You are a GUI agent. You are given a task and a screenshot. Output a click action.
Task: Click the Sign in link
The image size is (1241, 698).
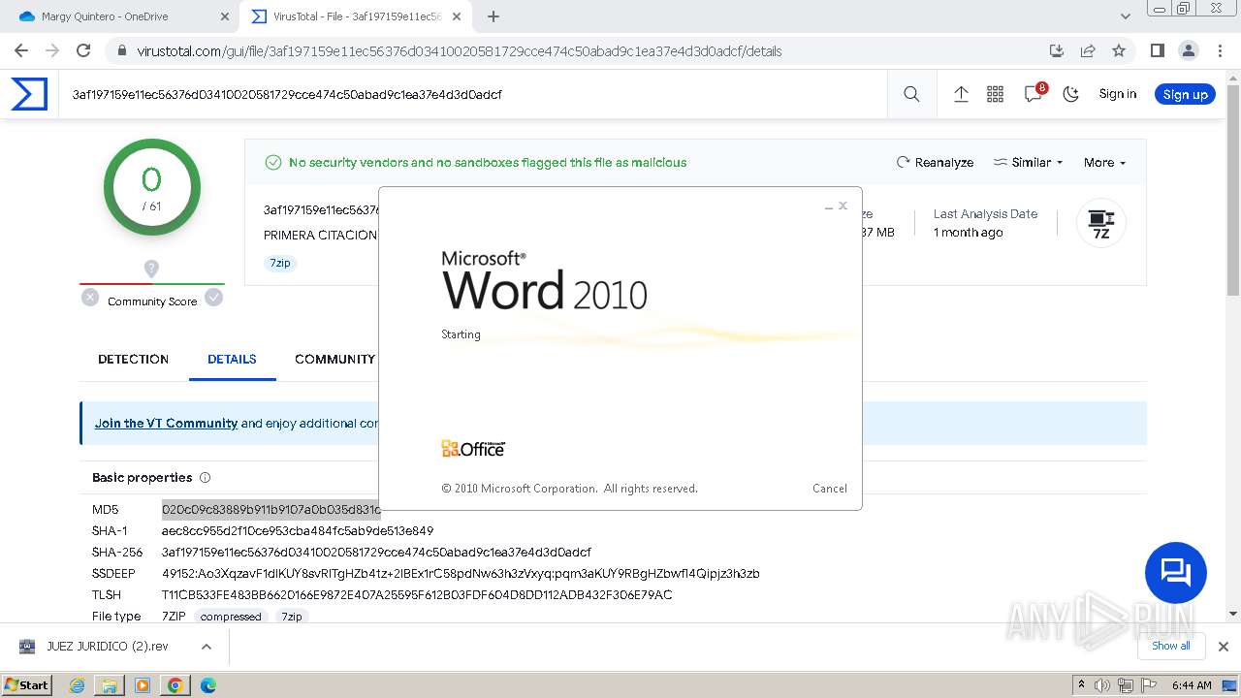tap(1118, 94)
